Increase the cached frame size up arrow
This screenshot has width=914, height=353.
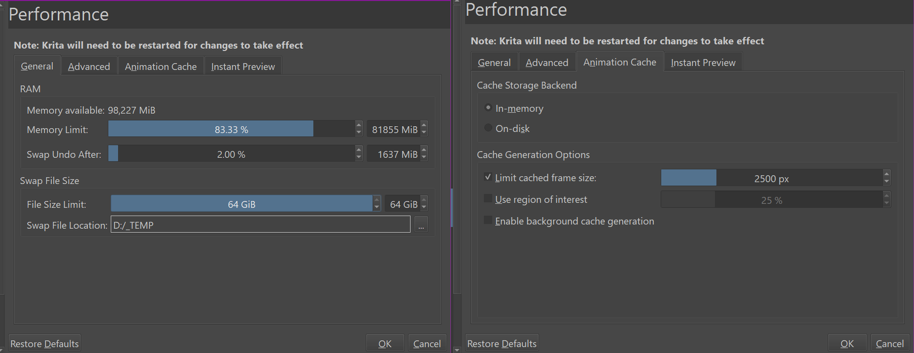click(x=886, y=174)
